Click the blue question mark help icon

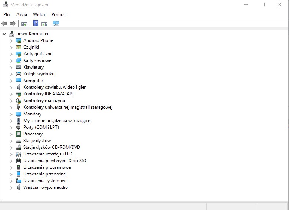tap(36, 23)
